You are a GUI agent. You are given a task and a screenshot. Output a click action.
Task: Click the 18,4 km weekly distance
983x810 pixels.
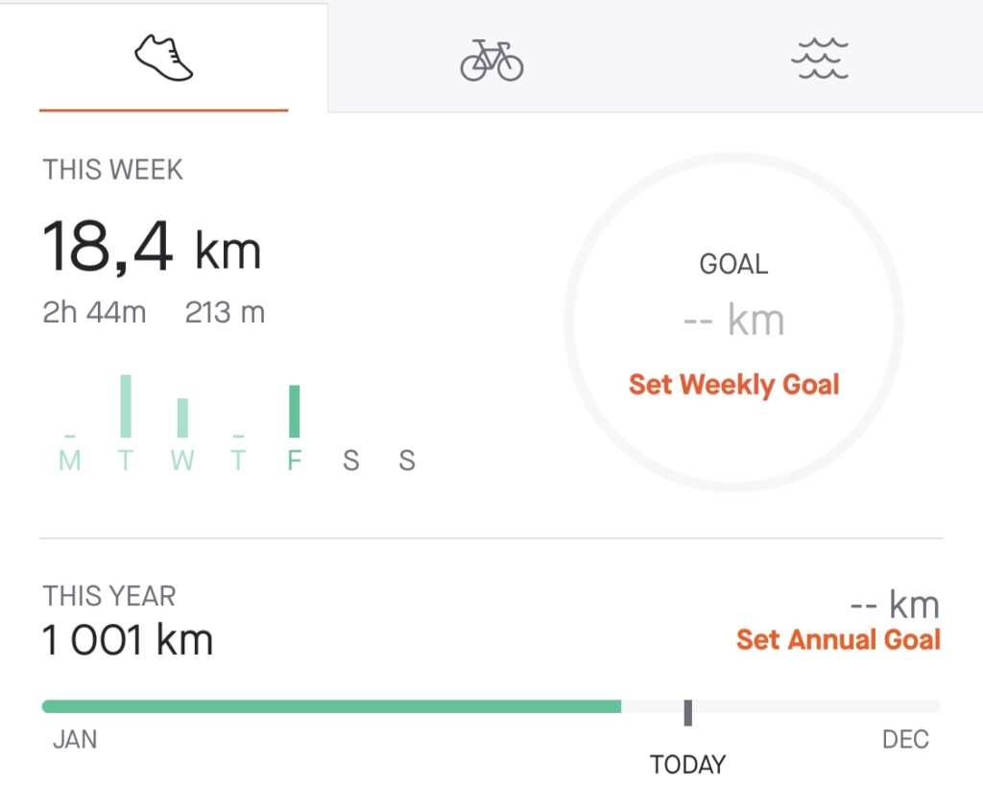[x=152, y=247]
